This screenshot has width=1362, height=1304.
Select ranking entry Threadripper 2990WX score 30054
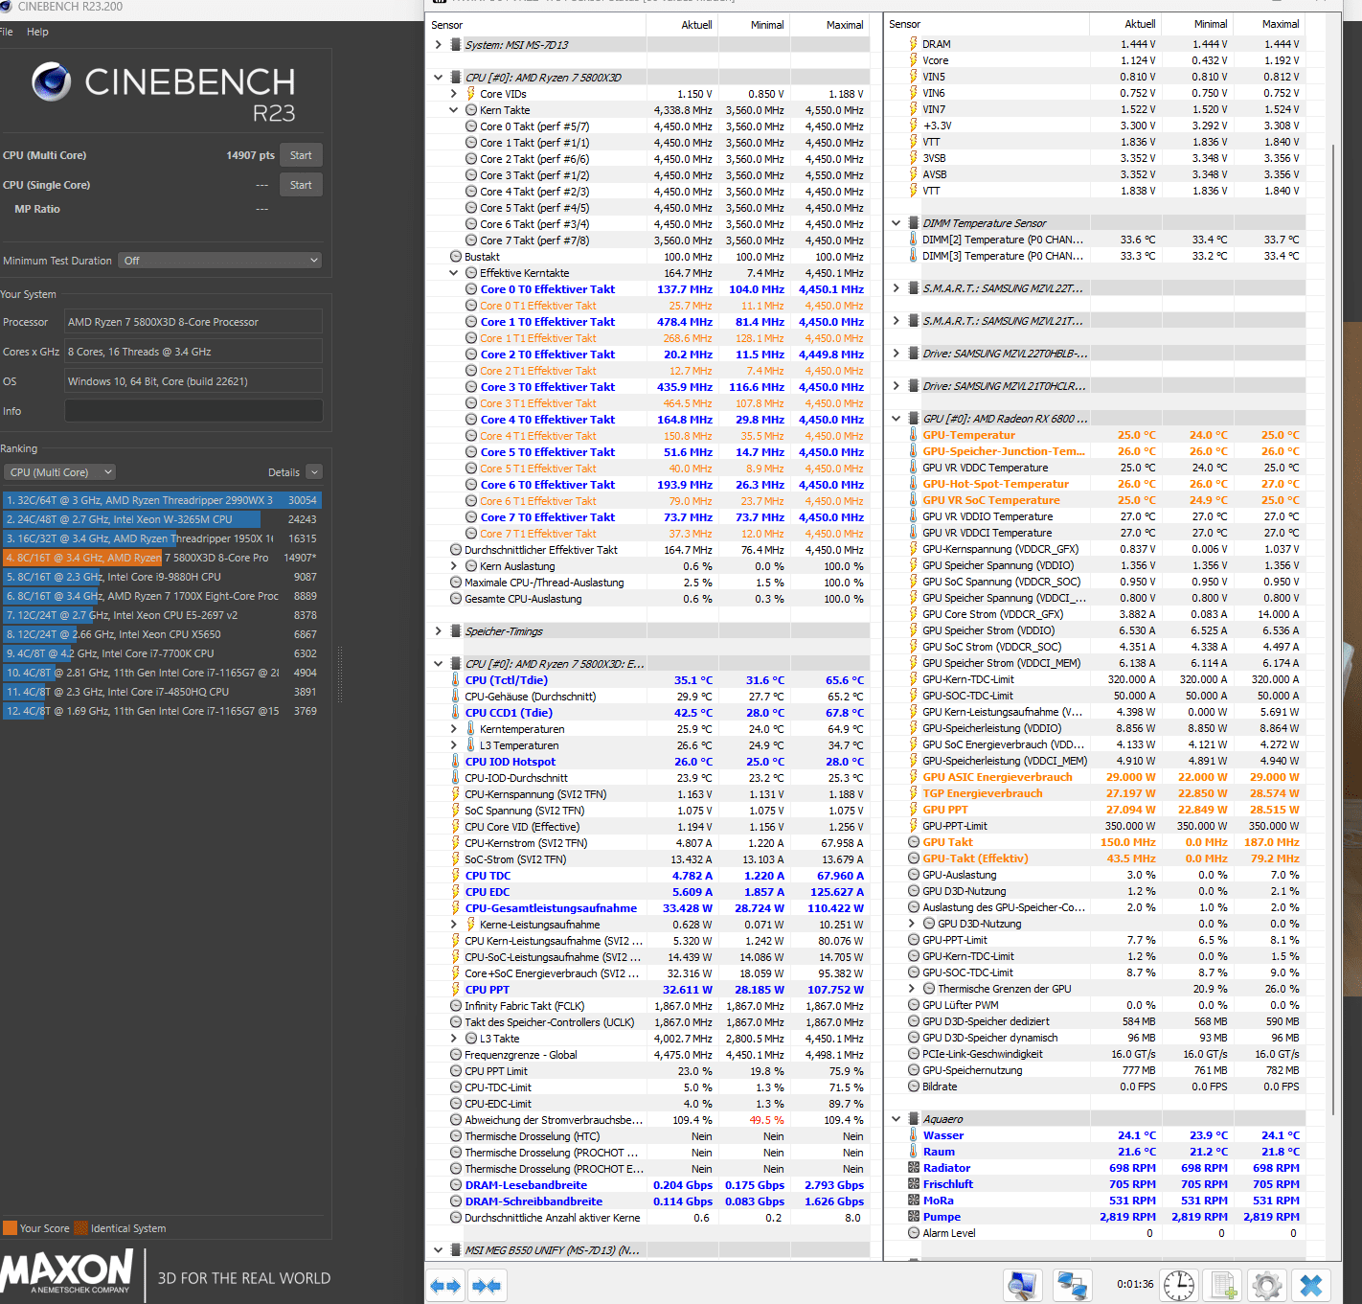[162, 500]
